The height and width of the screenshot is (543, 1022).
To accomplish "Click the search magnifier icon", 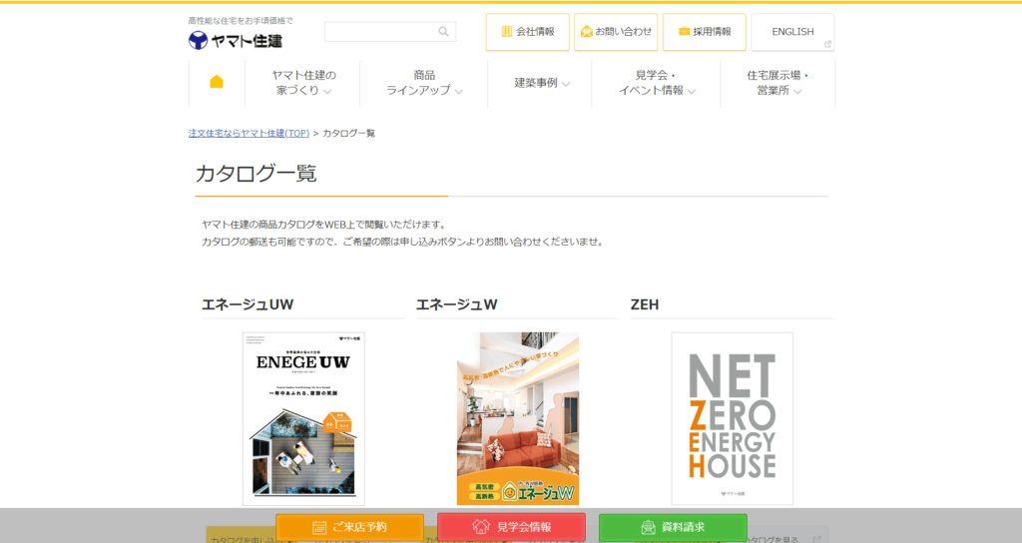I will pos(443,31).
